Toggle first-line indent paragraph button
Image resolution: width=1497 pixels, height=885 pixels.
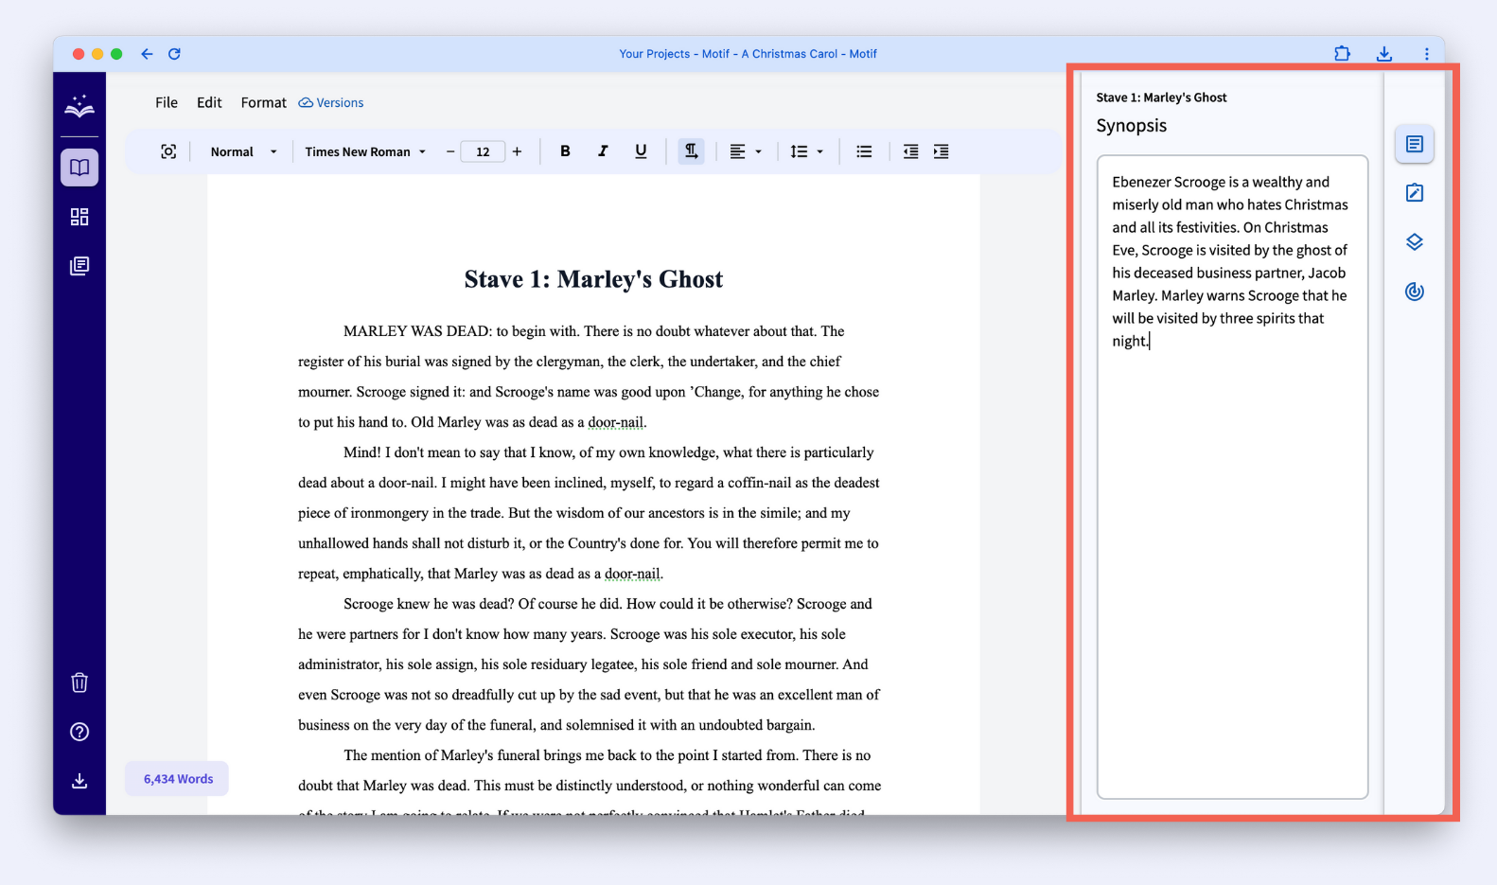692,151
